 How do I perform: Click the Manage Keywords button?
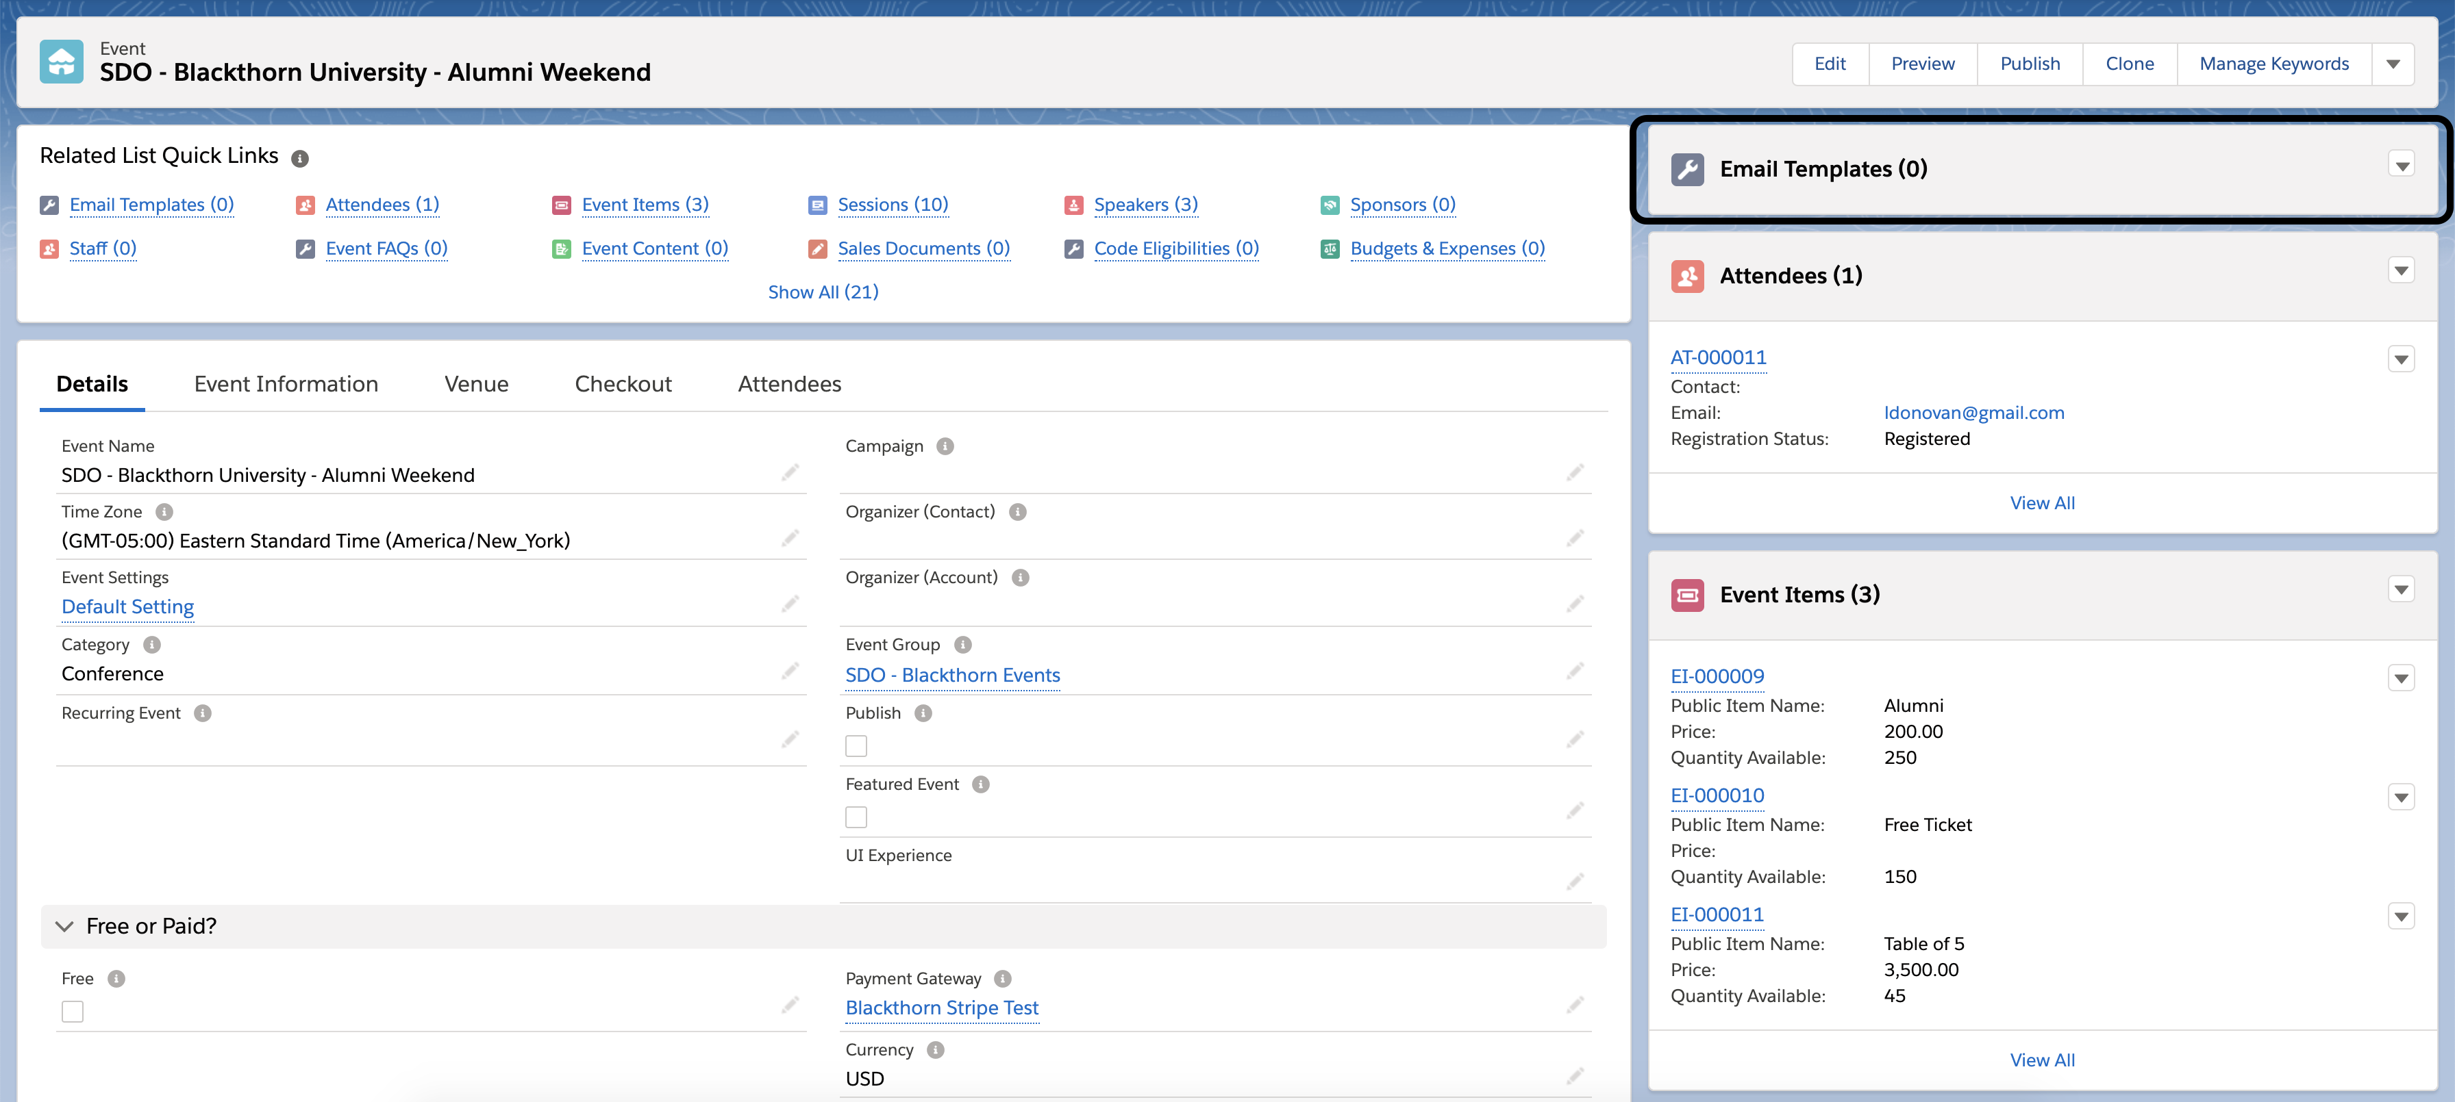(2274, 64)
